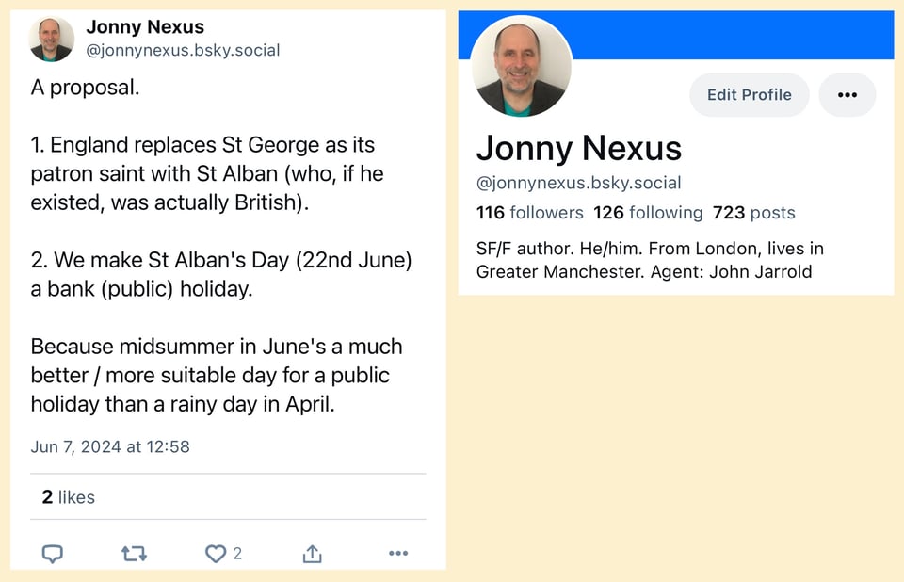The image size is (904, 582).
Task: Open the 116 followers list
Action: click(x=529, y=213)
